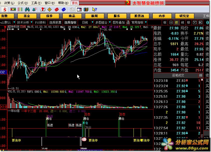
Task: Click the help cursor question icon
Action: tap(94, 9)
